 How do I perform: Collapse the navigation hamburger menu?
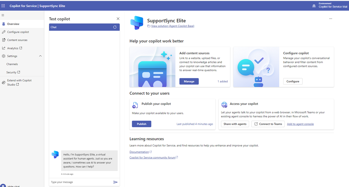click(x=3, y=15)
